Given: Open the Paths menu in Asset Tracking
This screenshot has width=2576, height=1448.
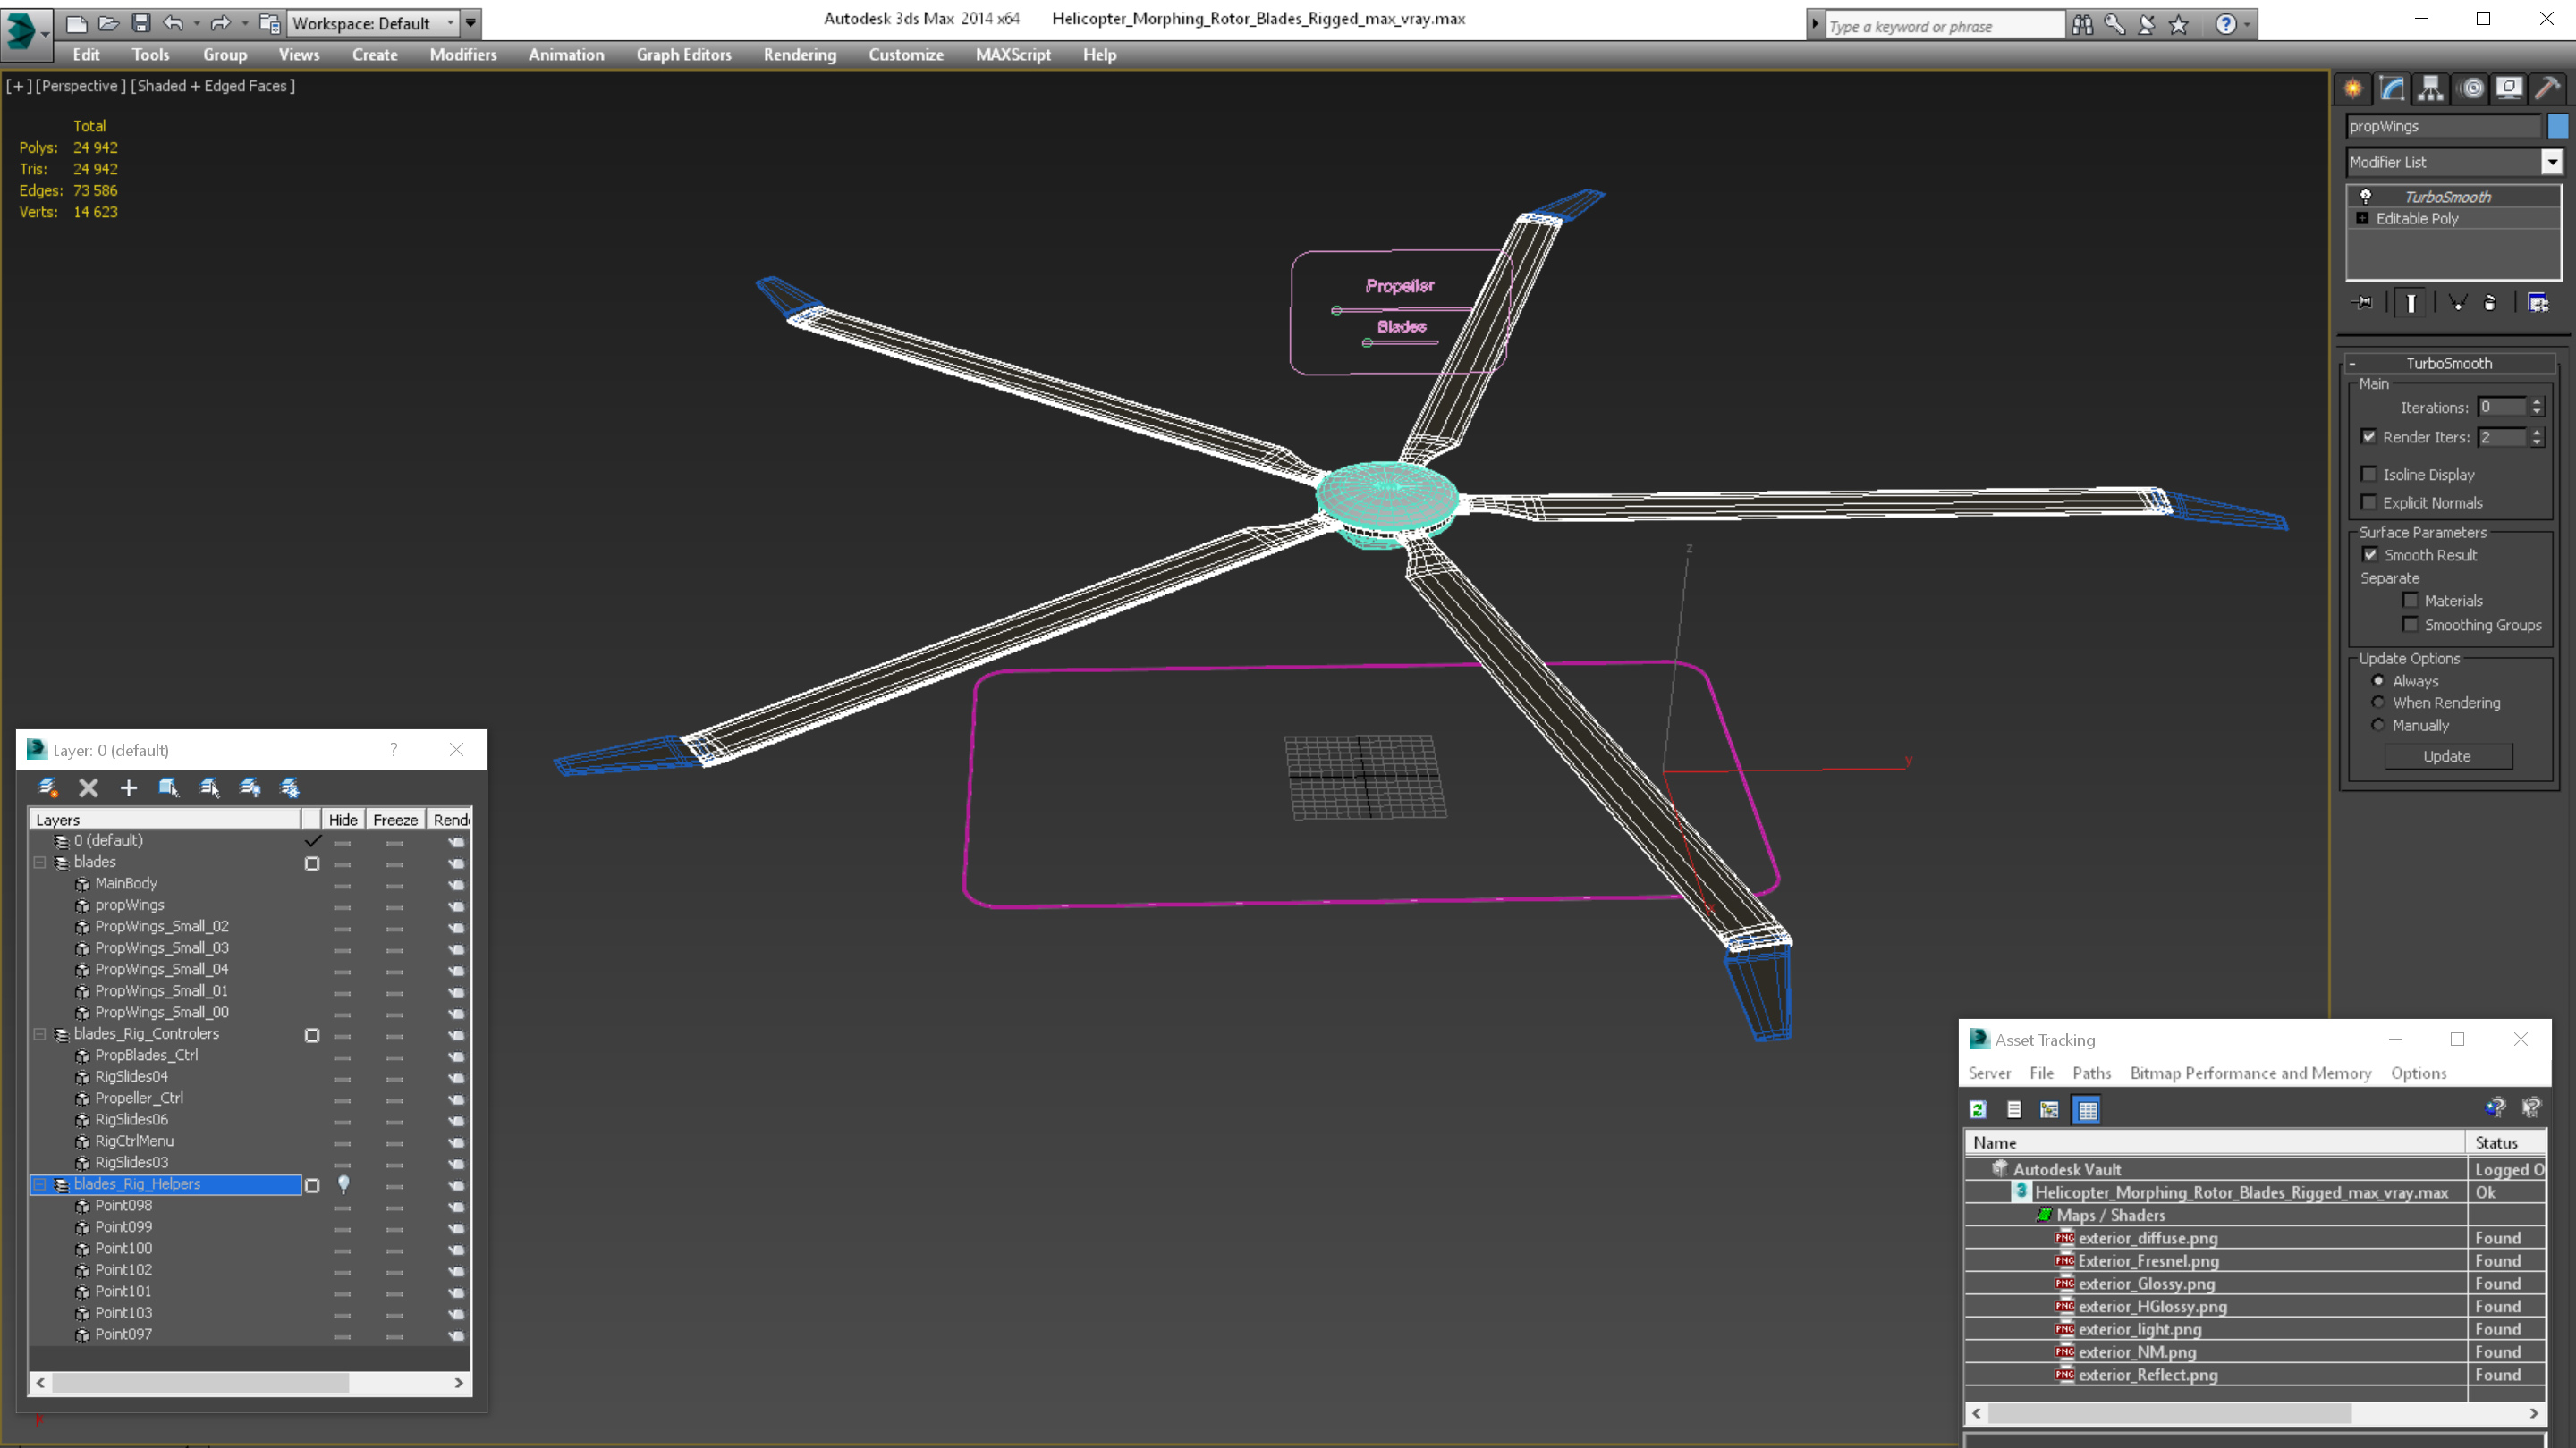Looking at the screenshot, I should [2091, 1073].
